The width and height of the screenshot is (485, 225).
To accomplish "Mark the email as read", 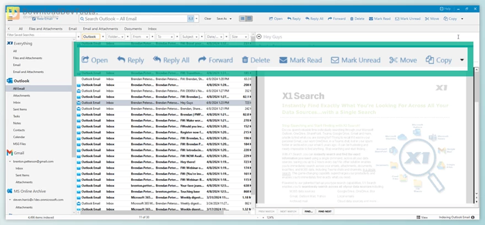I will point(380,19).
